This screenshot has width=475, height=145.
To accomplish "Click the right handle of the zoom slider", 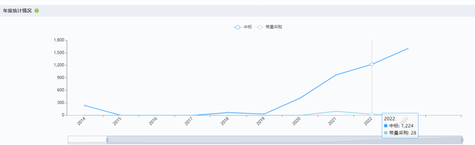I will tap(462, 140).
